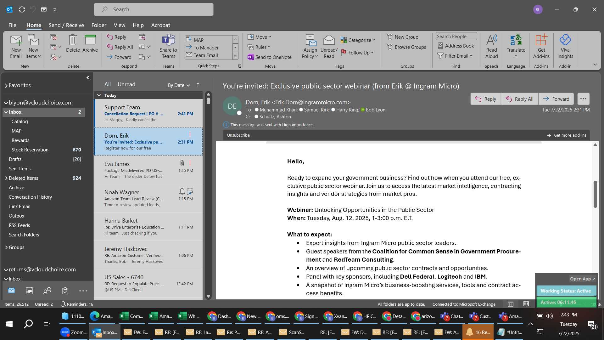This screenshot has width=604, height=340.
Task: Click Schultz, Ashton presence indicator
Action: [256, 117]
